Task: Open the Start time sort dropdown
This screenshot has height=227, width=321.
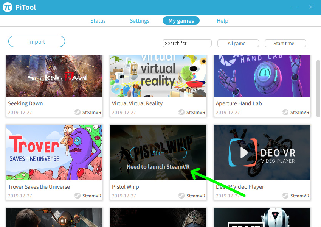Action: click(x=285, y=43)
